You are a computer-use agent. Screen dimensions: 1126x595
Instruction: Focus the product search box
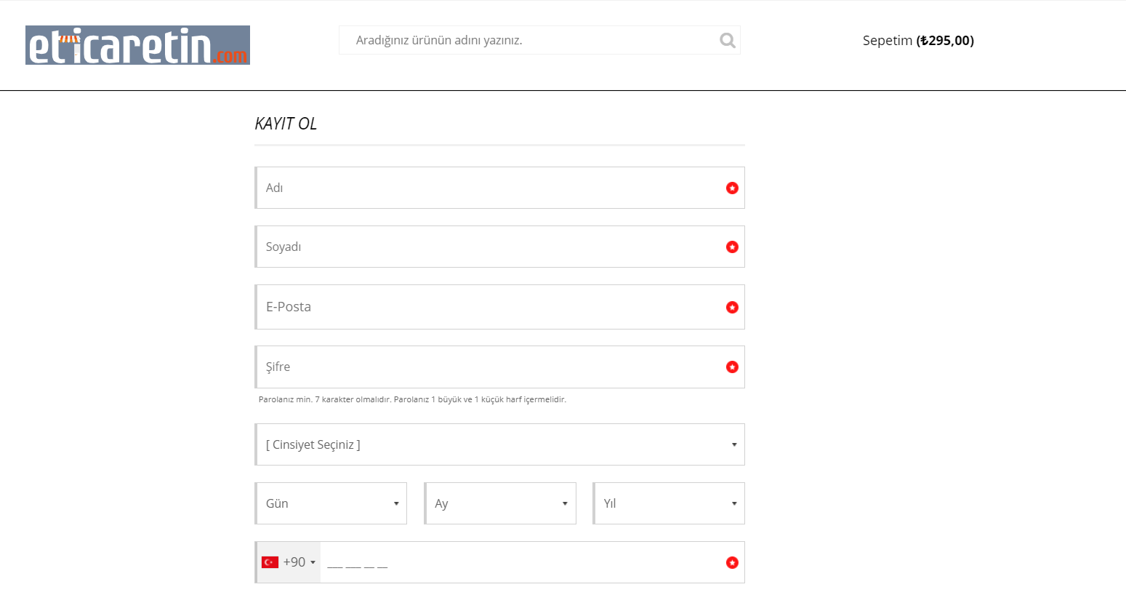539,40
